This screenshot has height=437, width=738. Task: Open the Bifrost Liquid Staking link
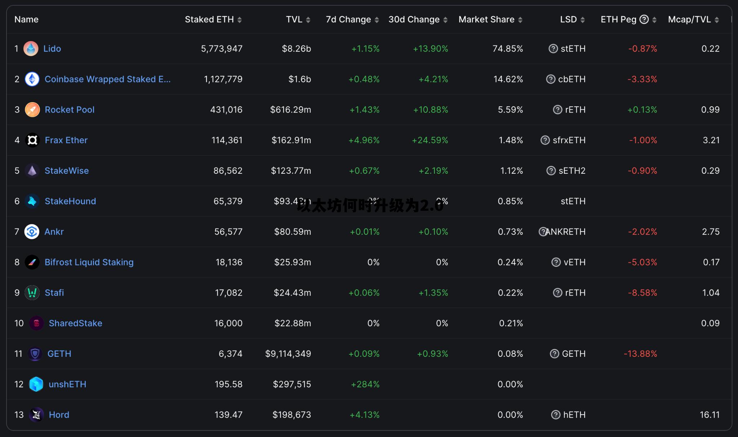(x=89, y=262)
